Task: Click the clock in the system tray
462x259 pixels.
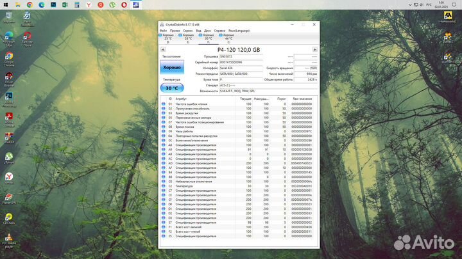Action: tap(441, 4)
